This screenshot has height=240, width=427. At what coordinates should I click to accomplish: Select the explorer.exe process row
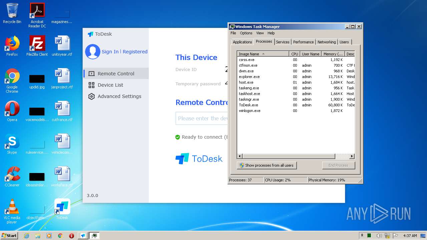click(296, 77)
